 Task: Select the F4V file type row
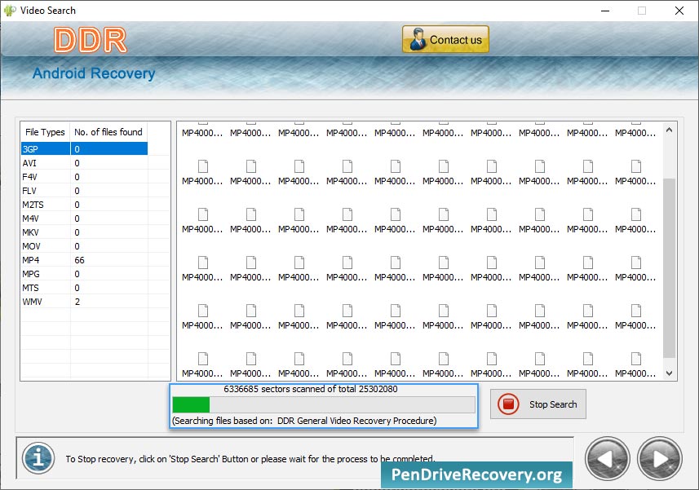tap(84, 177)
